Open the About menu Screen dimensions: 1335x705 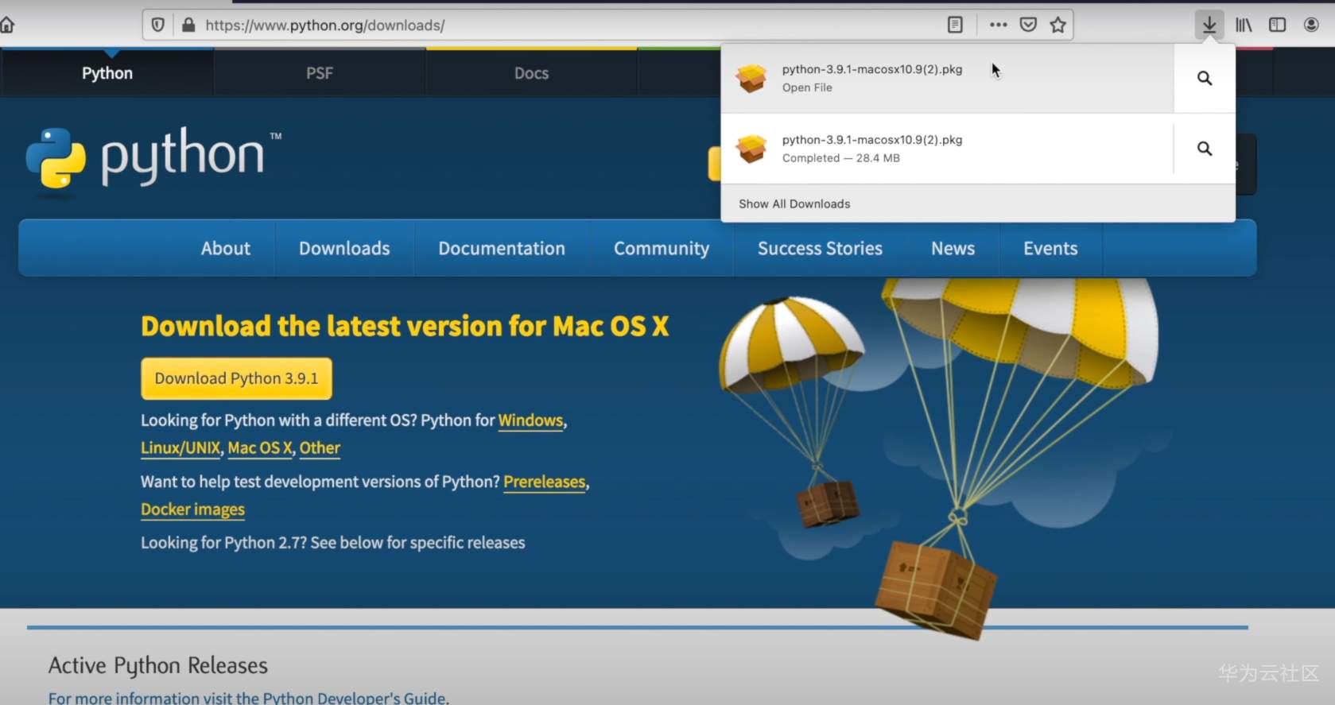226,249
